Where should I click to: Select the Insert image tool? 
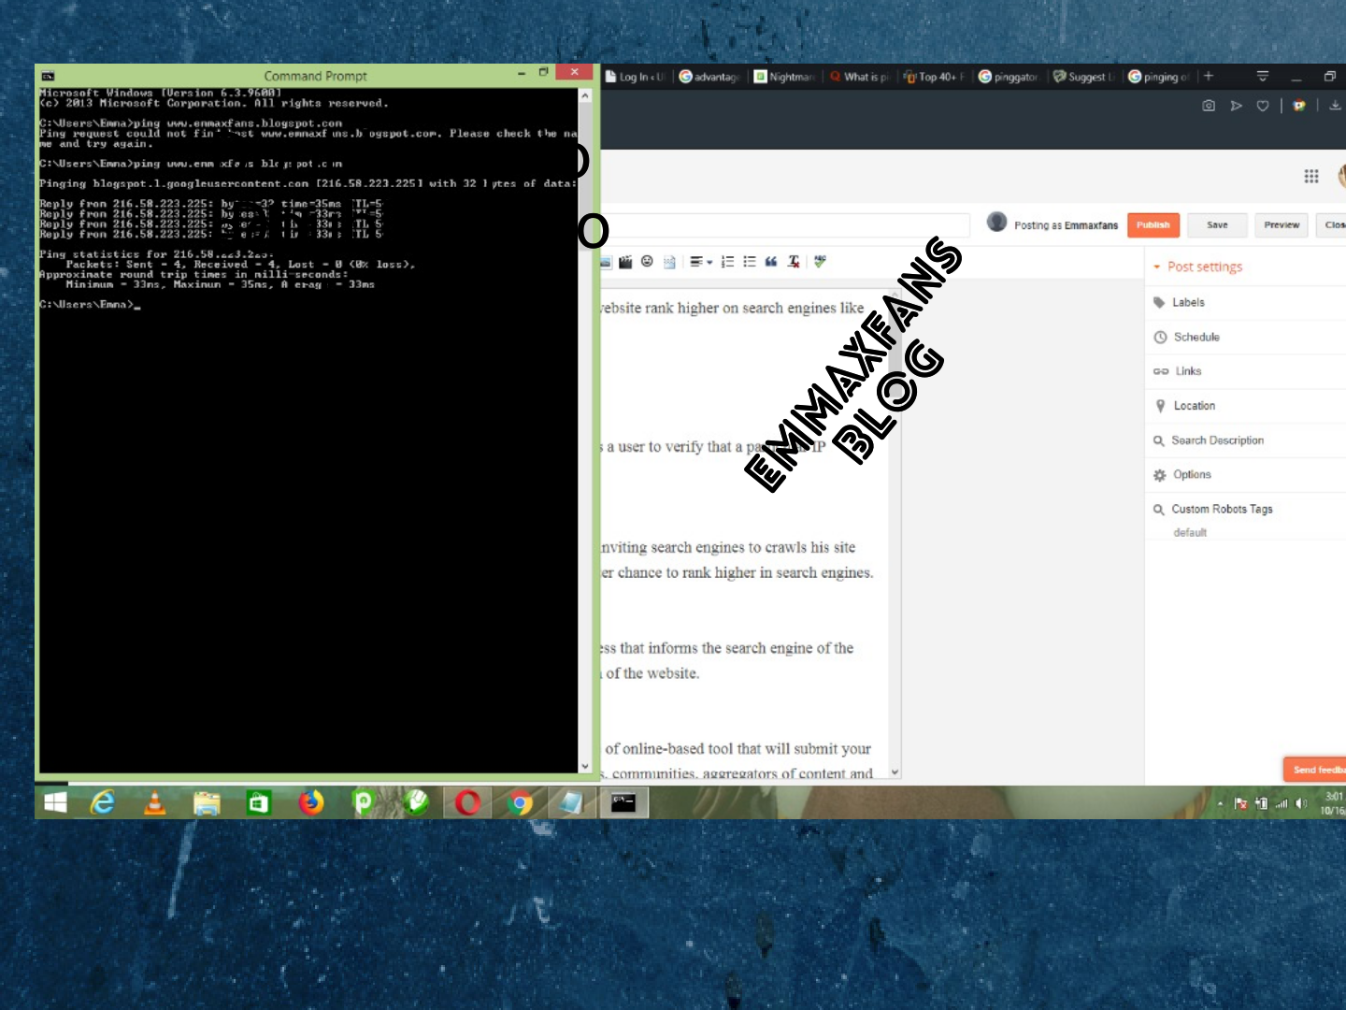click(x=606, y=262)
